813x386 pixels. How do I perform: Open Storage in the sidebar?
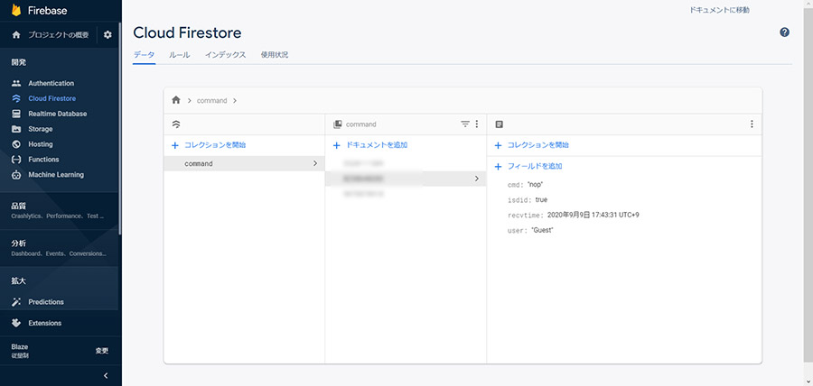click(x=41, y=129)
